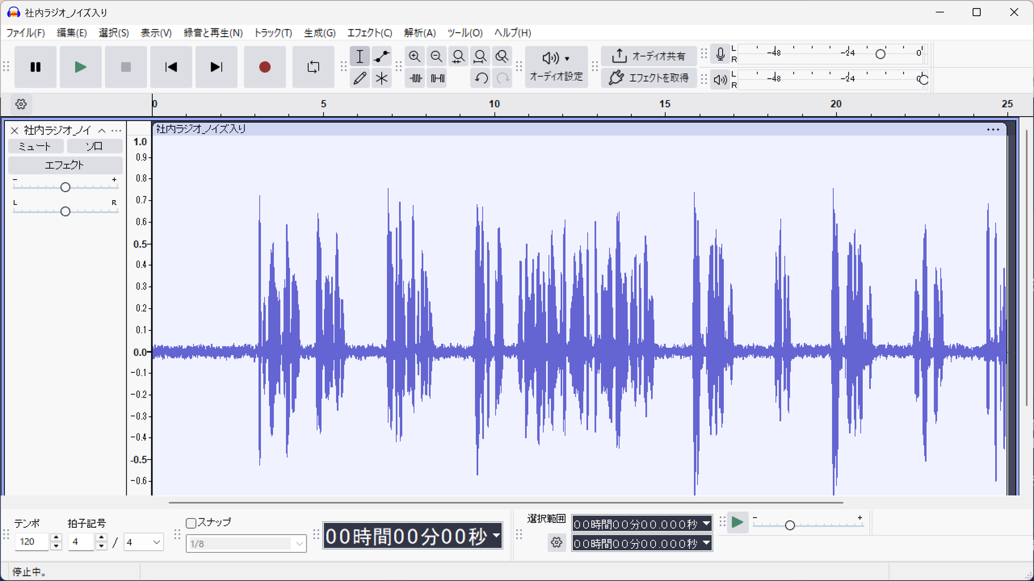Click the Zoom In magnifier
The width and height of the screenshot is (1034, 581).
tap(415, 56)
